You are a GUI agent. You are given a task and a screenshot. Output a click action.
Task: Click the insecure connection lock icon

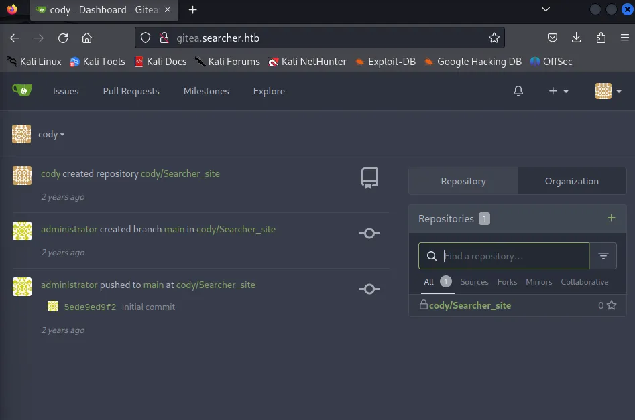pos(164,38)
